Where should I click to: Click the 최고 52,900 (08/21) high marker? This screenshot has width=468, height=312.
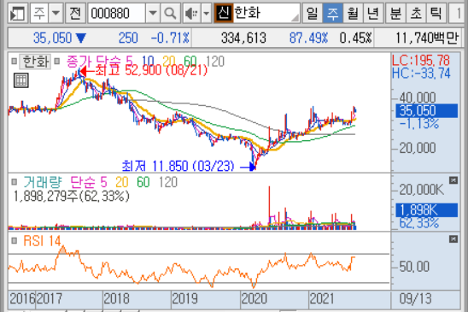pos(143,71)
